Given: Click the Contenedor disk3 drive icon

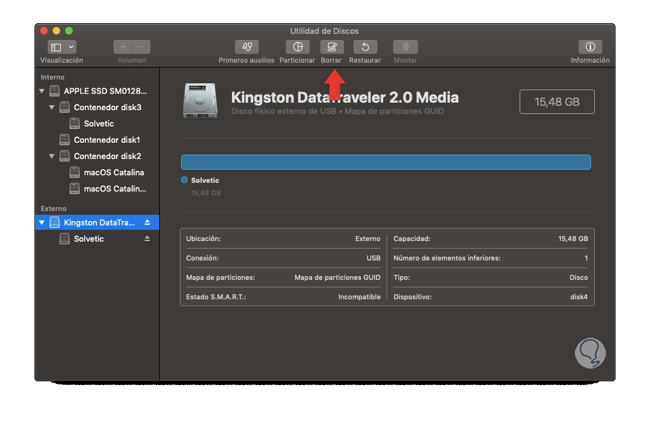Looking at the screenshot, I should [65, 107].
